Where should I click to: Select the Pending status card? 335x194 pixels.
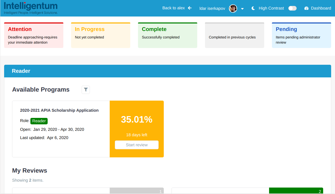pos(302,35)
